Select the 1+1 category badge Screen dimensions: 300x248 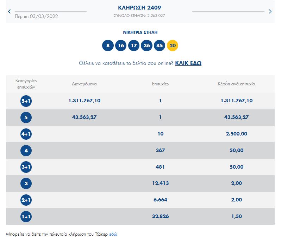tap(26, 217)
